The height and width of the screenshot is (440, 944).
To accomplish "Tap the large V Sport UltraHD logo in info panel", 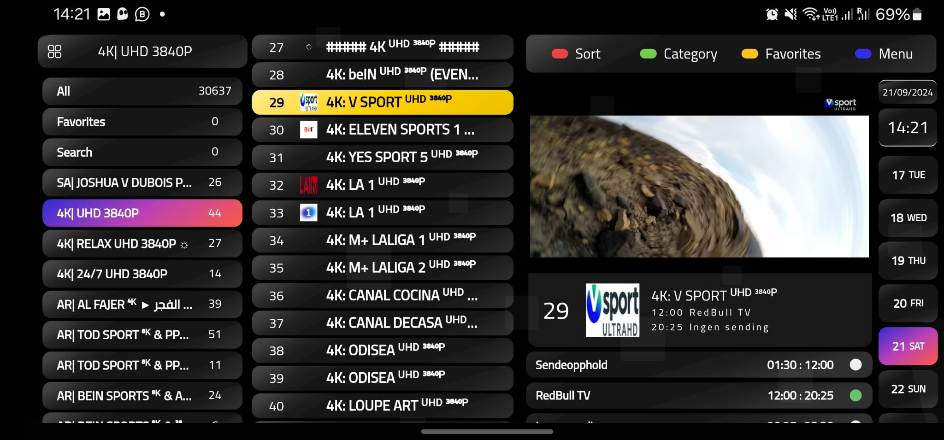I will tap(612, 310).
